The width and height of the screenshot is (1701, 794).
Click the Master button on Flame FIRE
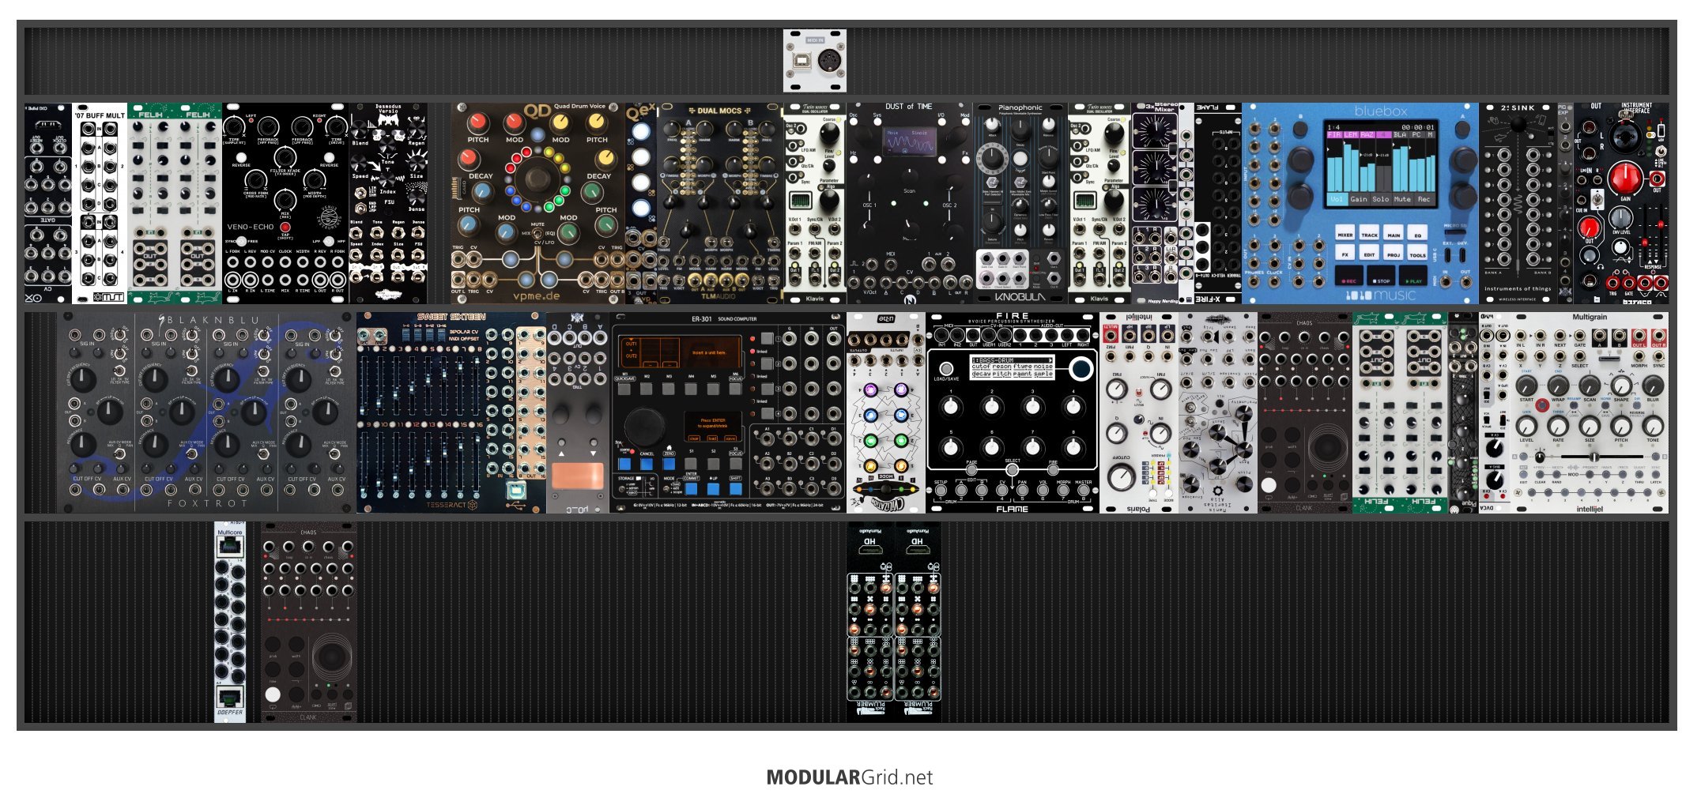pos(1084,490)
